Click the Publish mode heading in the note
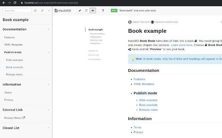This screenshot has height=138, width=222. tap(145, 93)
